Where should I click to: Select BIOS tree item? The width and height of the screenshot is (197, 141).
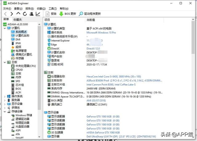pos(16,89)
